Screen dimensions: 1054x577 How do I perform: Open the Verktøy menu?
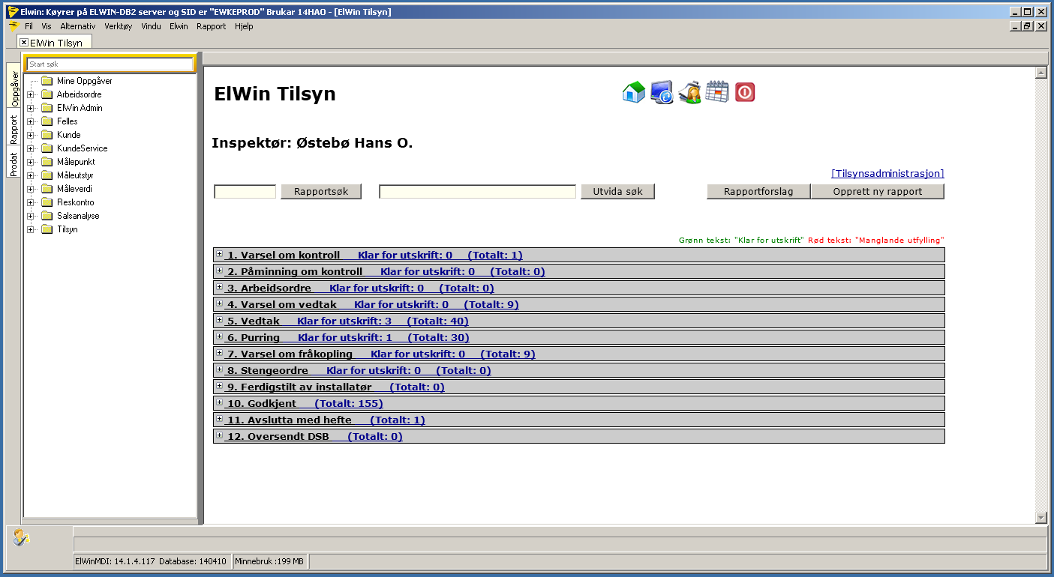(x=119, y=26)
